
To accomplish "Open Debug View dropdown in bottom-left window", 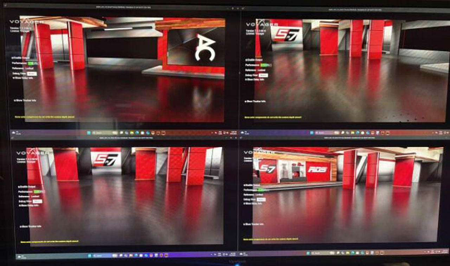I will pyautogui.click(x=37, y=202).
